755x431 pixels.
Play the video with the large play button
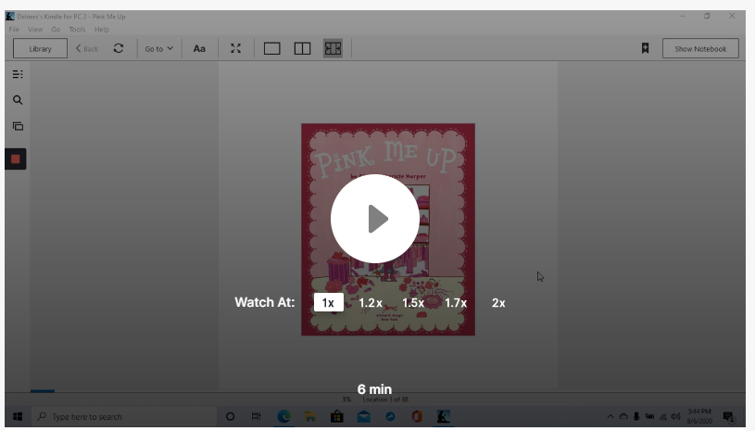[x=374, y=219]
